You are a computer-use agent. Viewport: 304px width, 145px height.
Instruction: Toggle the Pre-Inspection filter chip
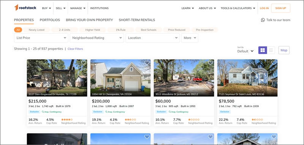tap(204, 30)
